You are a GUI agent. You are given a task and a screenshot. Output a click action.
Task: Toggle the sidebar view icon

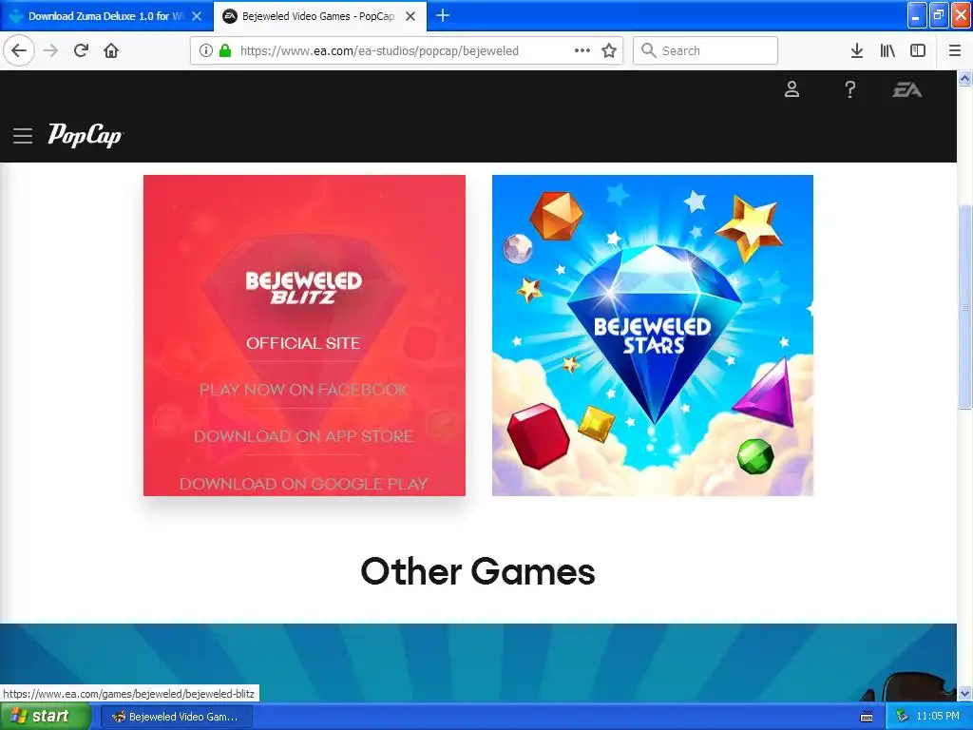click(918, 50)
